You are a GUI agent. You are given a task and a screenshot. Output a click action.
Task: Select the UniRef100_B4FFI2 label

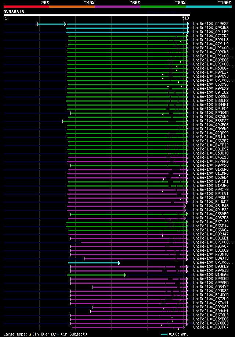[x=211, y=145]
